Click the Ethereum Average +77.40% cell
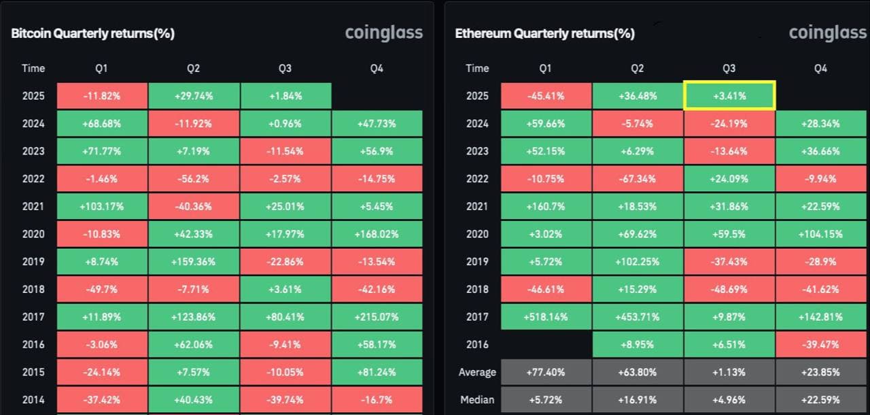This screenshot has width=870, height=415. click(546, 372)
